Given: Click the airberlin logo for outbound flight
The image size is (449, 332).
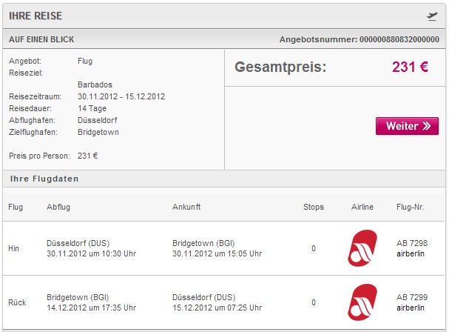Looking at the screenshot, I should [x=362, y=248].
